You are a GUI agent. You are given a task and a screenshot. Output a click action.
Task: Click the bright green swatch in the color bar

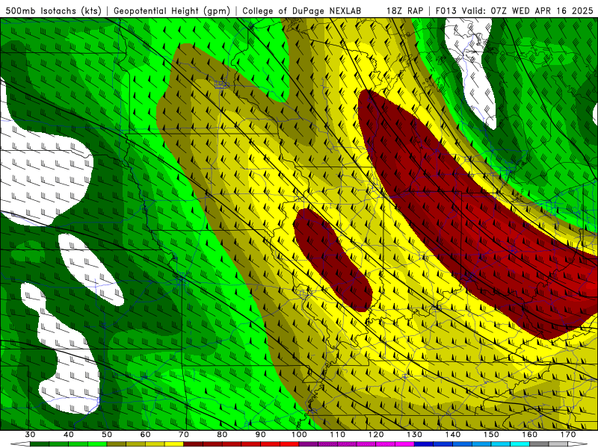[97, 444]
